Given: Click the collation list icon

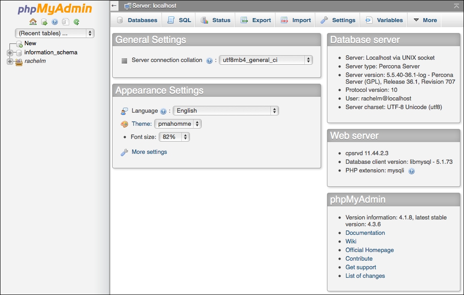Looking at the screenshot, I should pyautogui.click(x=124, y=61).
